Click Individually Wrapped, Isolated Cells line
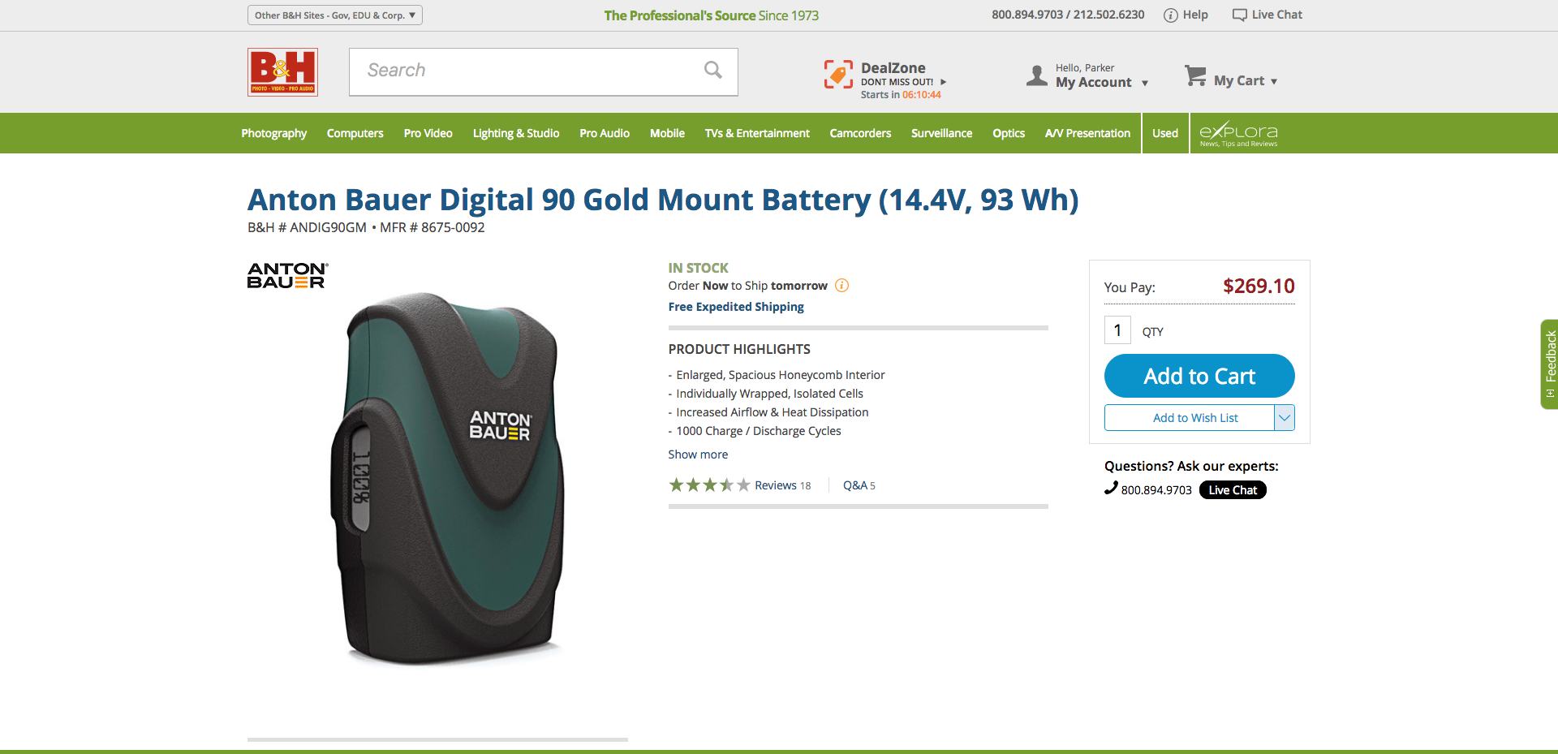The width and height of the screenshot is (1558, 754). (770, 394)
